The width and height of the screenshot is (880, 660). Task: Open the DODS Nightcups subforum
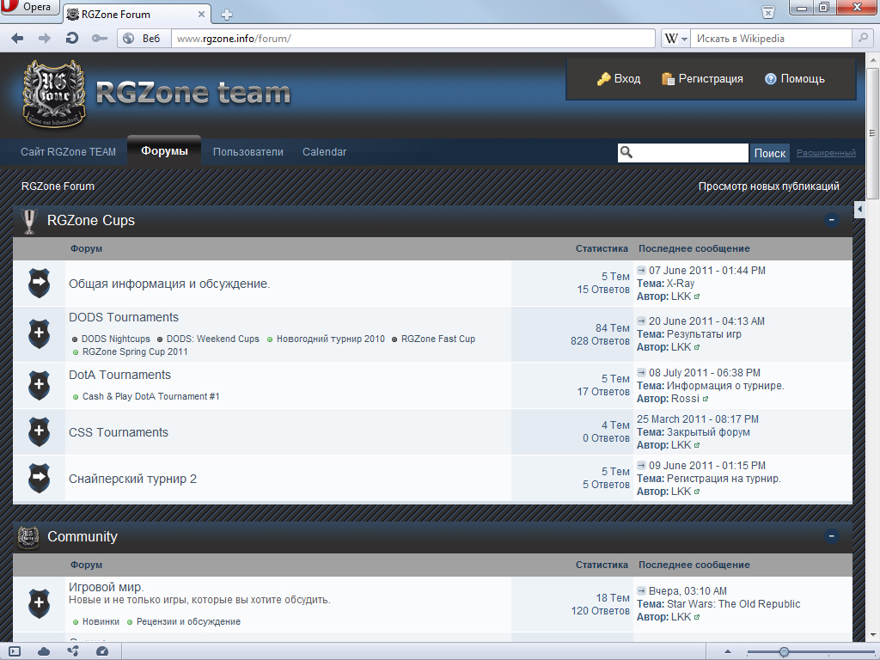pos(116,339)
